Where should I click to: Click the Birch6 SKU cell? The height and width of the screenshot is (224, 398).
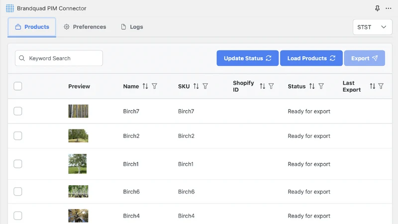tap(186, 192)
